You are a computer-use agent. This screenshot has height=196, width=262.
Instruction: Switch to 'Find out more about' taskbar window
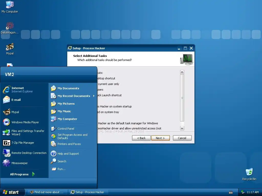[47, 192]
